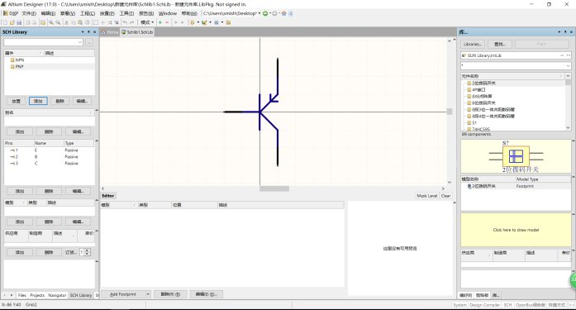Click the Save icon in the toolbar
Viewport: 576px width, 310px height.
19,22
